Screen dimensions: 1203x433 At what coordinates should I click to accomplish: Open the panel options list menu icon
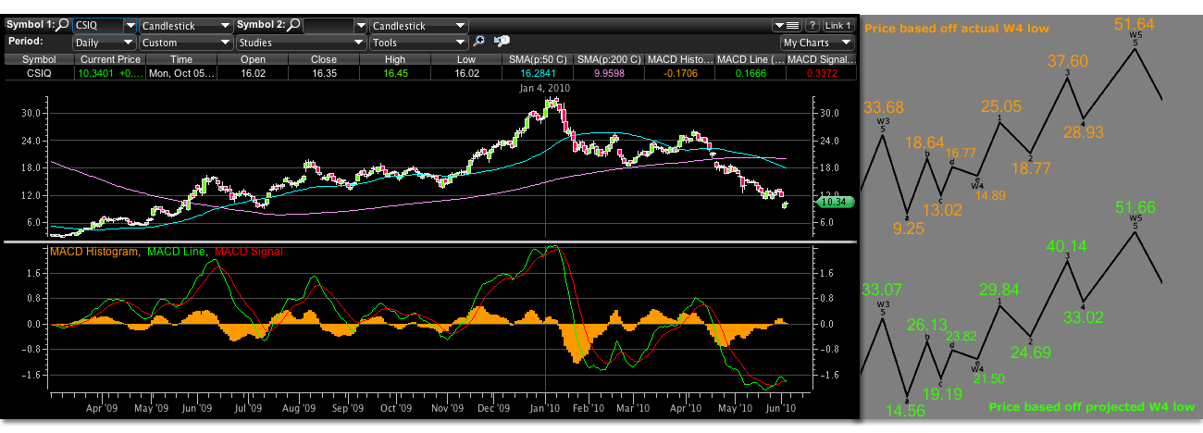[787, 26]
